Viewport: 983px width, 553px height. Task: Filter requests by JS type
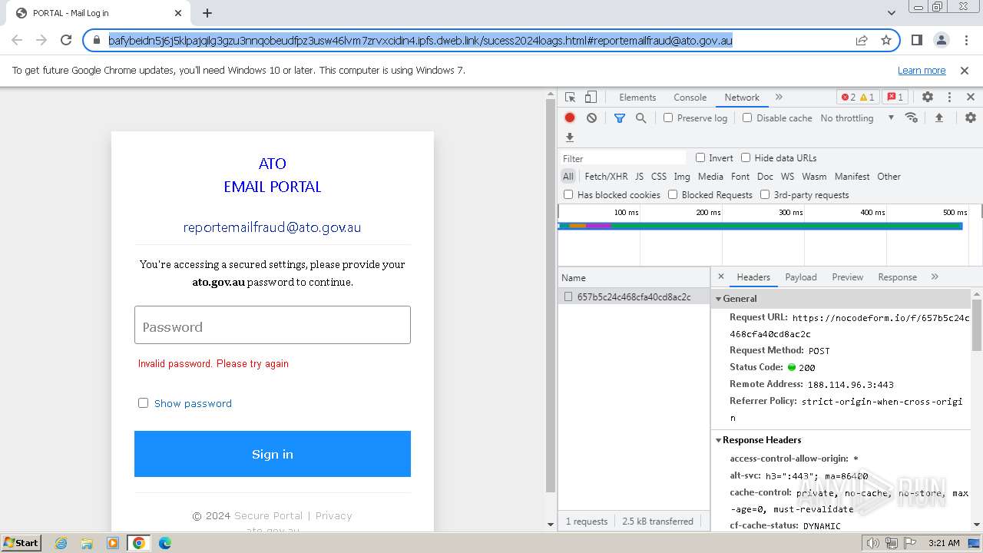(639, 177)
